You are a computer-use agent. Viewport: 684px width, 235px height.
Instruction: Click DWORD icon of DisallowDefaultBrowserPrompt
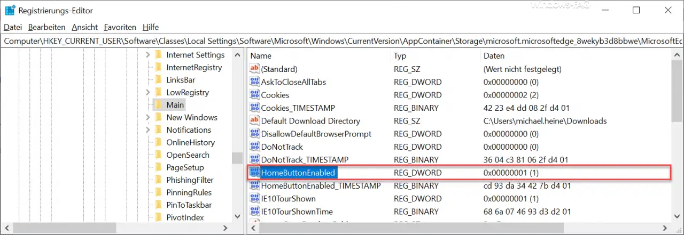255,134
